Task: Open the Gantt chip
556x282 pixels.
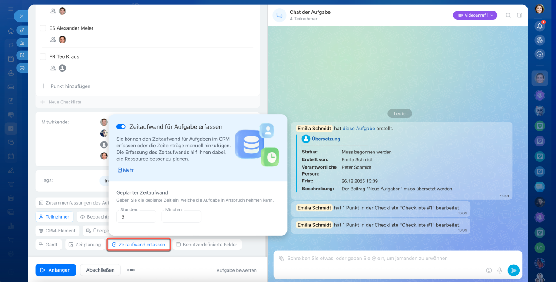Action: (49, 245)
